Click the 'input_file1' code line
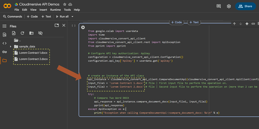The image size is (259, 129). click(x=157, y=83)
